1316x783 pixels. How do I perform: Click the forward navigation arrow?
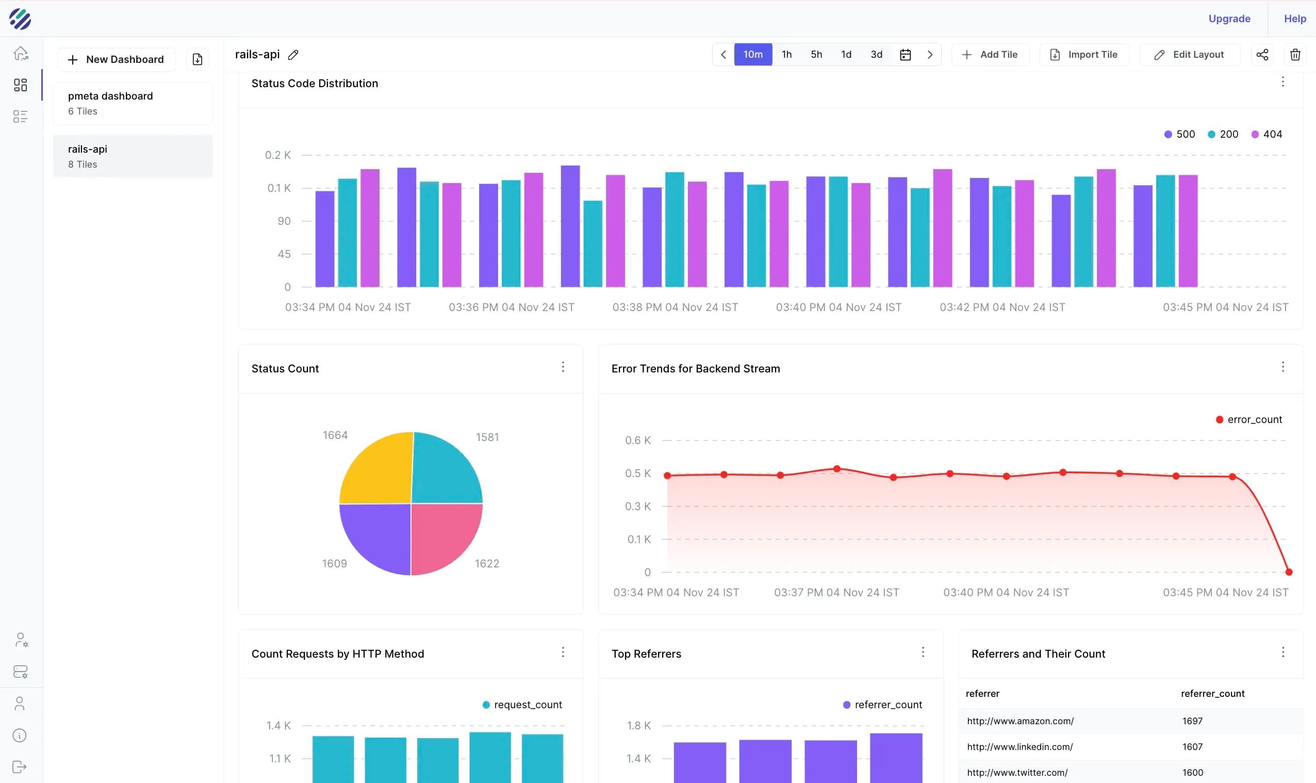(x=929, y=54)
